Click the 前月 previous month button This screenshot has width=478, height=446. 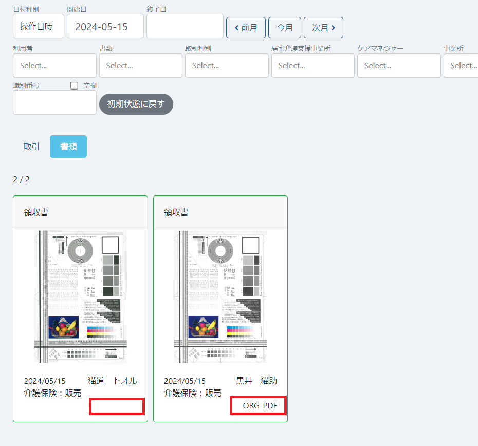[246, 28]
